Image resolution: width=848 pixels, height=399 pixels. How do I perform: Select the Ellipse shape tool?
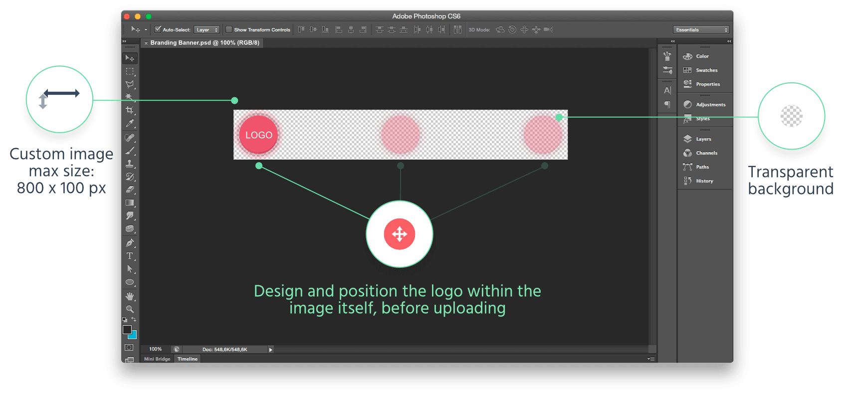pos(130,282)
